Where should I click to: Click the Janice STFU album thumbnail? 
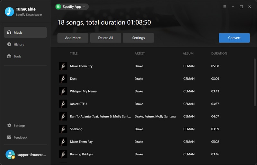[63, 104]
